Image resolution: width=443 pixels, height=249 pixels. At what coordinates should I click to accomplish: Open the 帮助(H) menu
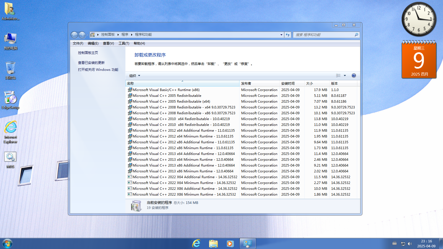(139, 43)
